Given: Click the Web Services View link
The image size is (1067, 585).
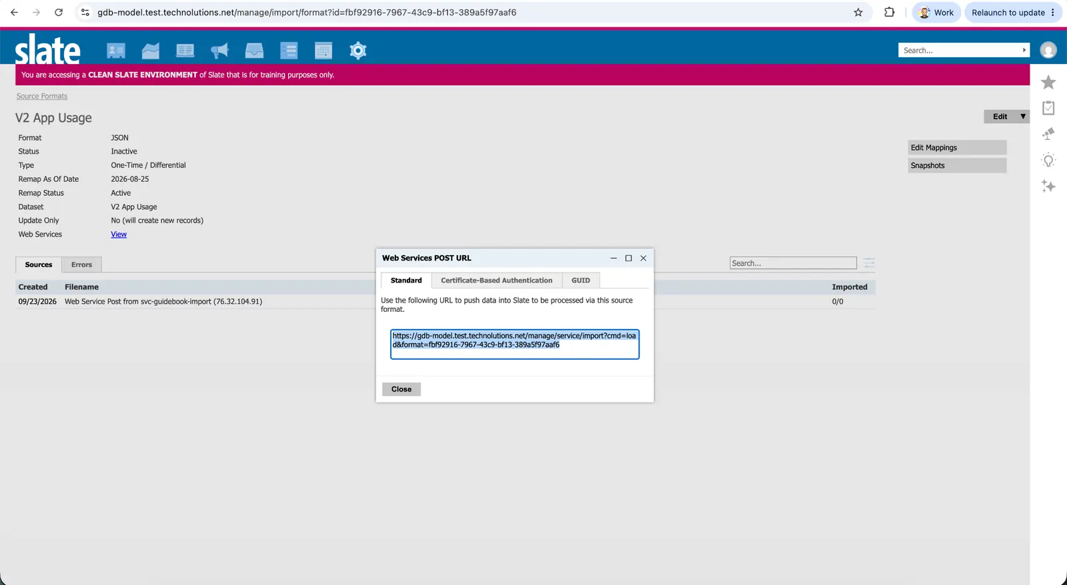Looking at the screenshot, I should pyautogui.click(x=119, y=235).
